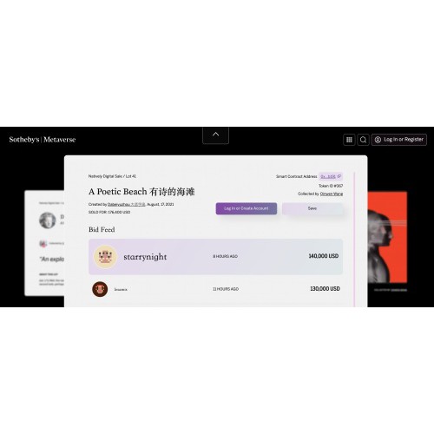This screenshot has height=434, width=434.
Task: Click the Save button
Action: (312, 208)
